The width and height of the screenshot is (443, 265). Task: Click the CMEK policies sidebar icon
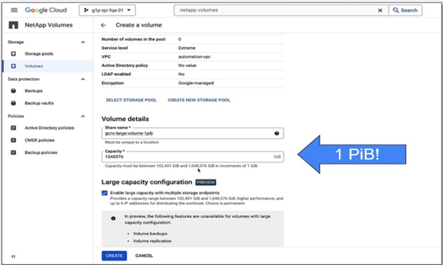(14, 140)
